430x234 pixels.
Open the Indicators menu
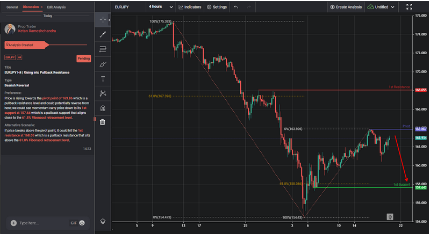pos(190,7)
